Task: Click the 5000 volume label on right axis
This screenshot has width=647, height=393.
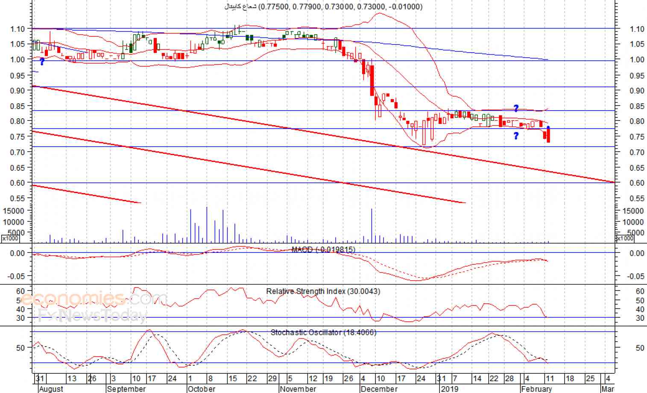Action: (x=635, y=233)
